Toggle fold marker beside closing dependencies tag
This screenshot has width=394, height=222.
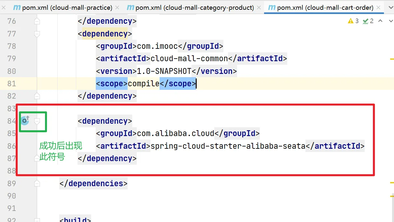(37, 184)
